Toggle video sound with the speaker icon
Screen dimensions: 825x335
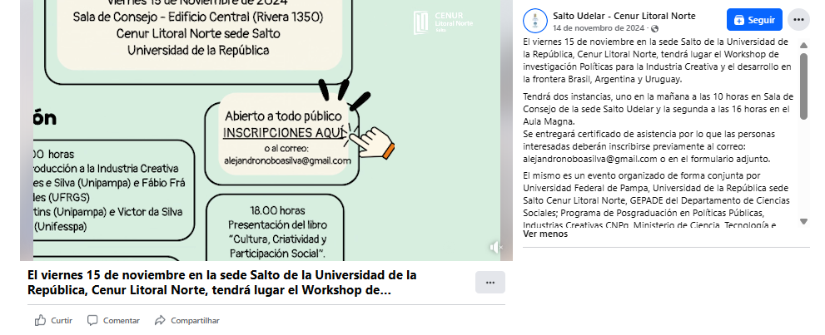coord(496,247)
